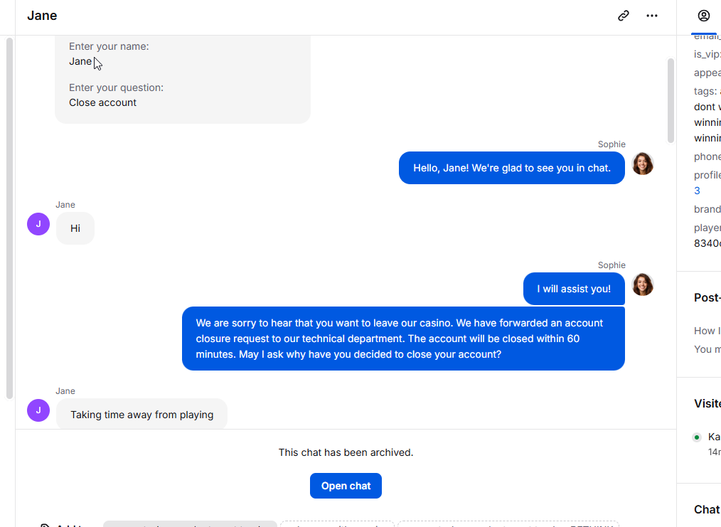Viewport: 721px width, 527px height.
Task: Click the 'Hello, Jane!' greeting message bubble
Action: click(512, 168)
